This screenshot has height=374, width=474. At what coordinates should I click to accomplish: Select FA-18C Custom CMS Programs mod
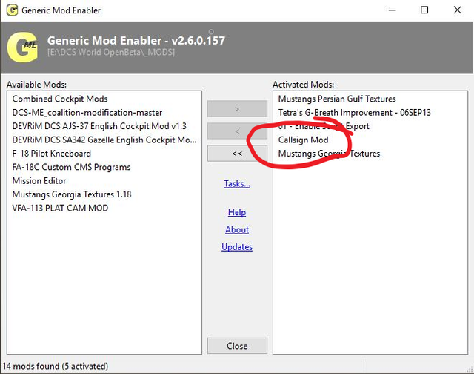[71, 167]
